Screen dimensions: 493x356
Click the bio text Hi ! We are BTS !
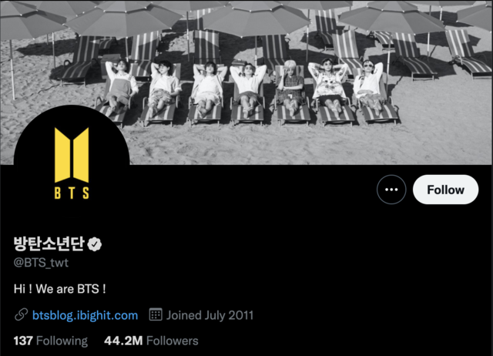tap(60, 289)
